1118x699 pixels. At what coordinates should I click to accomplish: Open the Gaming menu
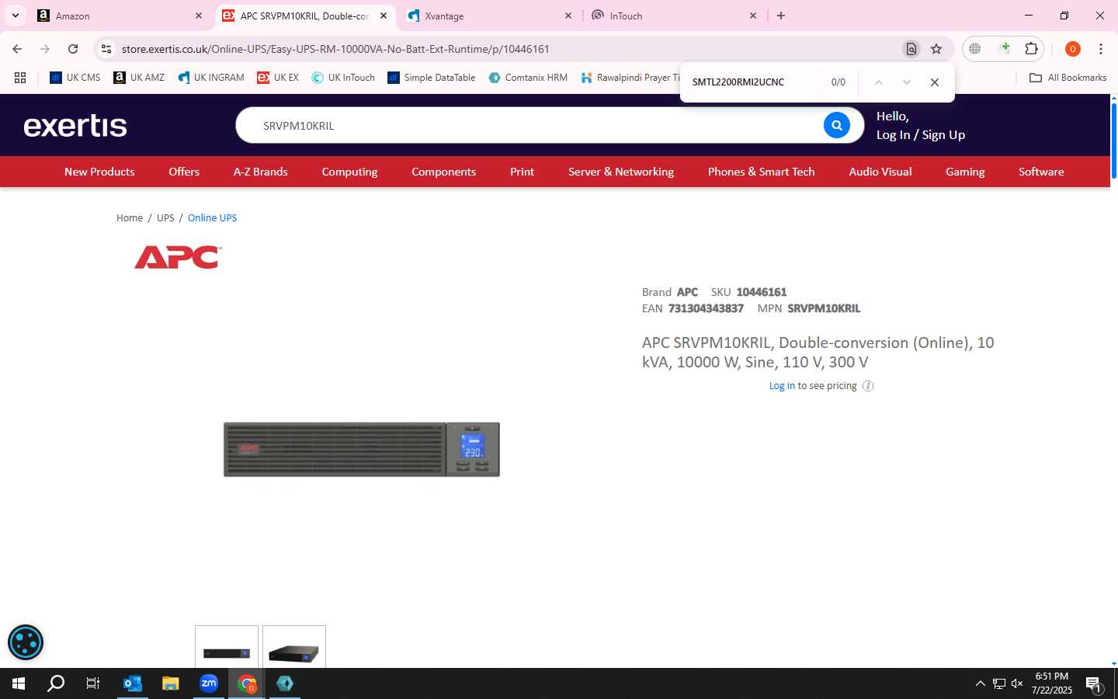[965, 172]
